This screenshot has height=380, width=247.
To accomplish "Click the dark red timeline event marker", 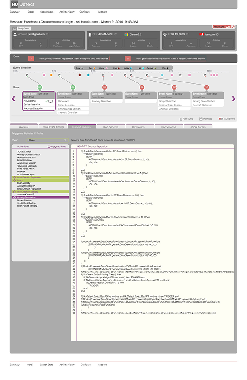I will click(x=79, y=75).
